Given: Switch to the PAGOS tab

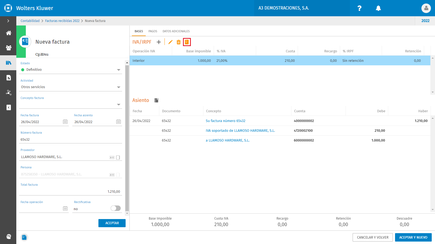Looking at the screenshot, I should coord(153,31).
